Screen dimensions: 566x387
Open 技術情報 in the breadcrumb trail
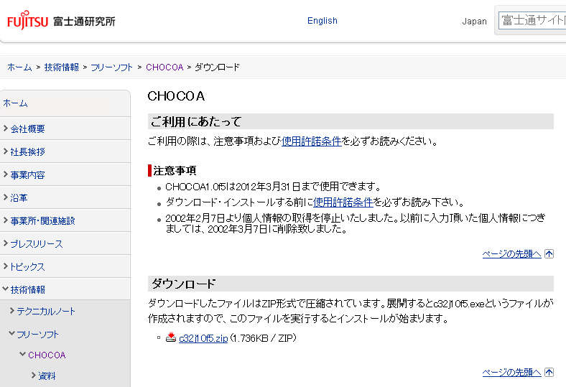tap(63, 67)
